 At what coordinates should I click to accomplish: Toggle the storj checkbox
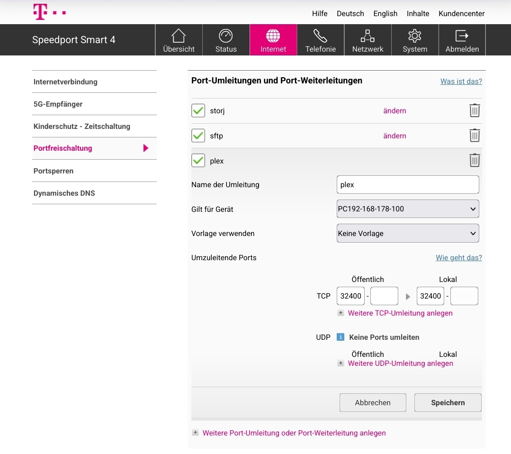coord(198,110)
